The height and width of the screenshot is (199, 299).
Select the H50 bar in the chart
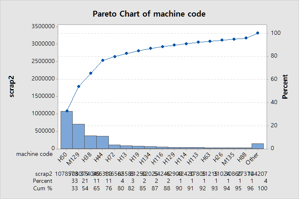pos(66,130)
